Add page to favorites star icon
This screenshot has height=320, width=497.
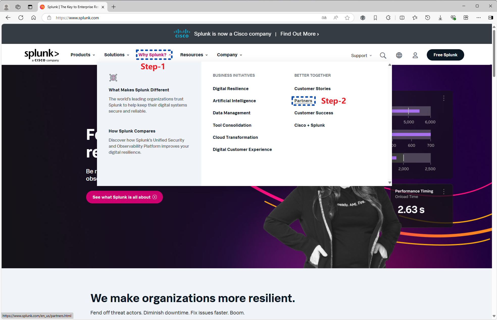347,18
